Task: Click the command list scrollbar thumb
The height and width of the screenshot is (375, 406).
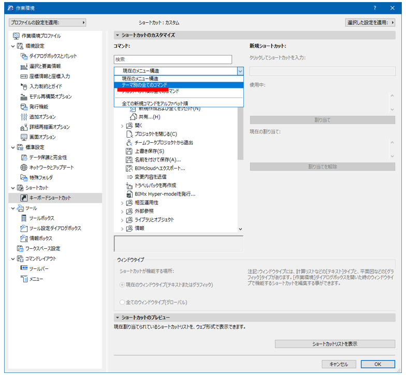Action: point(240,133)
